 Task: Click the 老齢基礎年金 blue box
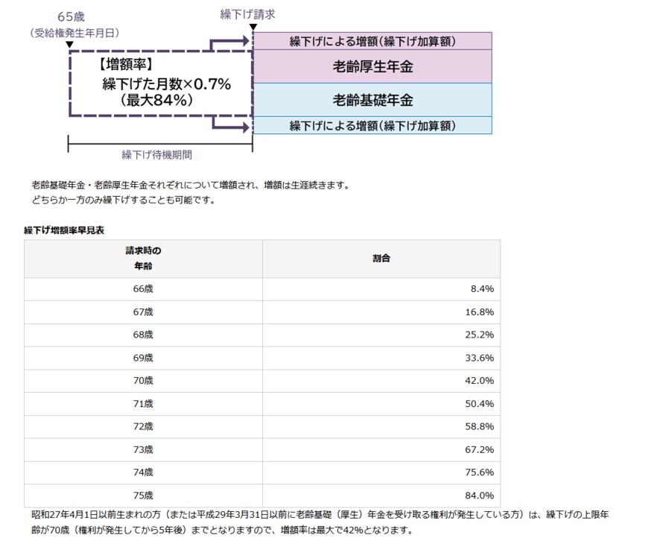coord(372,99)
